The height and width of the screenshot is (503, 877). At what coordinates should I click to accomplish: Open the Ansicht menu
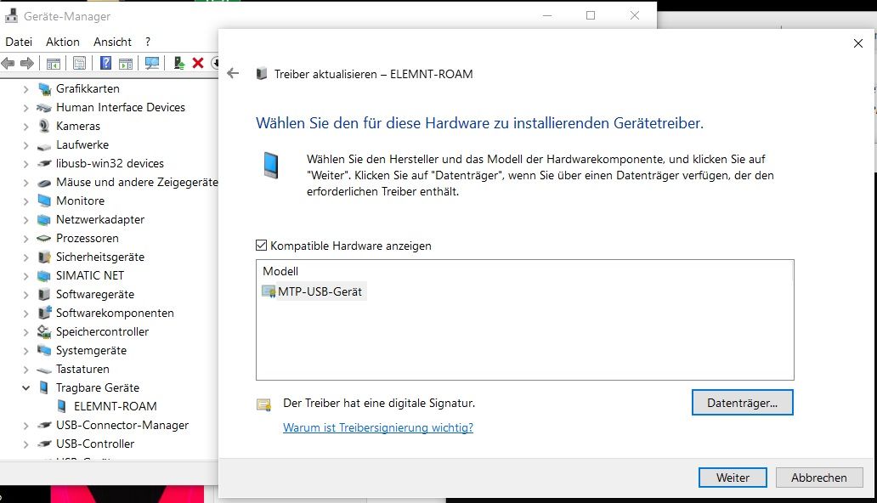[x=112, y=42]
